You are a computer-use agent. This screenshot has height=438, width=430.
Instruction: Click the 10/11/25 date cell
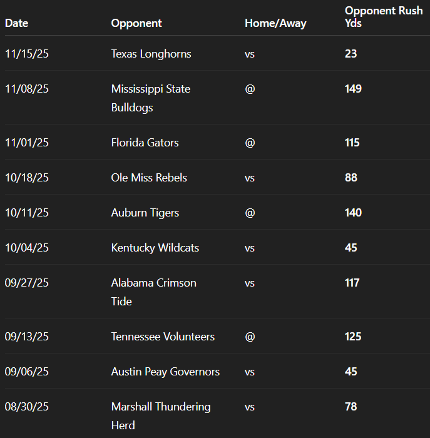26,213
